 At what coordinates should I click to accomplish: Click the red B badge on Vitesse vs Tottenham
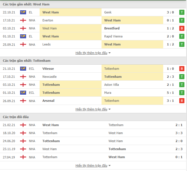point(182,69)
